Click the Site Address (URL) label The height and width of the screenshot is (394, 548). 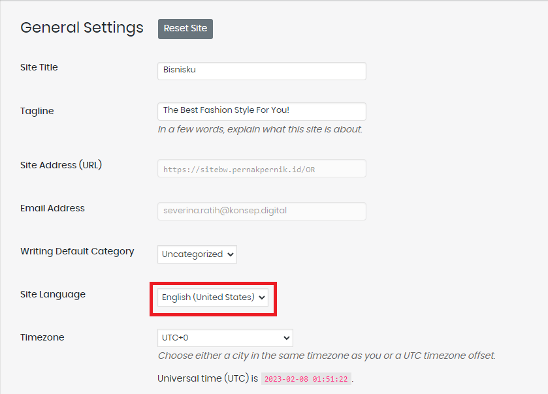click(x=61, y=165)
